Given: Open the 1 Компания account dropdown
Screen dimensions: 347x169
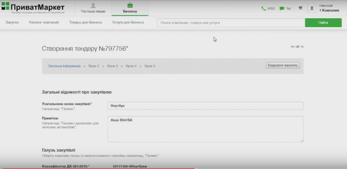Looking at the screenshot, I should (x=329, y=10).
